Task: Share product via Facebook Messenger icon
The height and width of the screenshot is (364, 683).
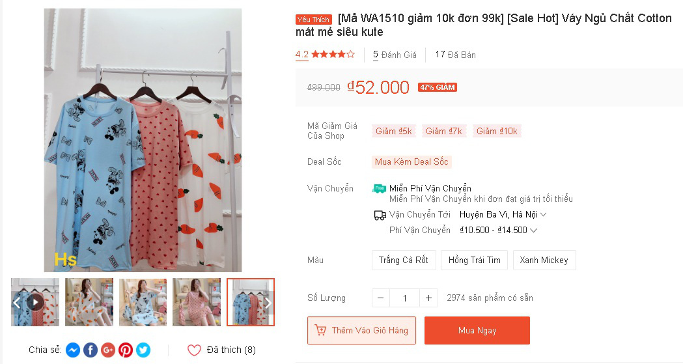Action: (x=73, y=350)
